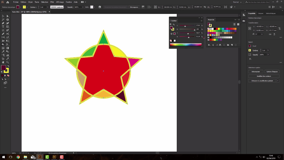Open the Uniforme width profile dropdown
Viewport: 284px width, 160px height.
[65, 7]
